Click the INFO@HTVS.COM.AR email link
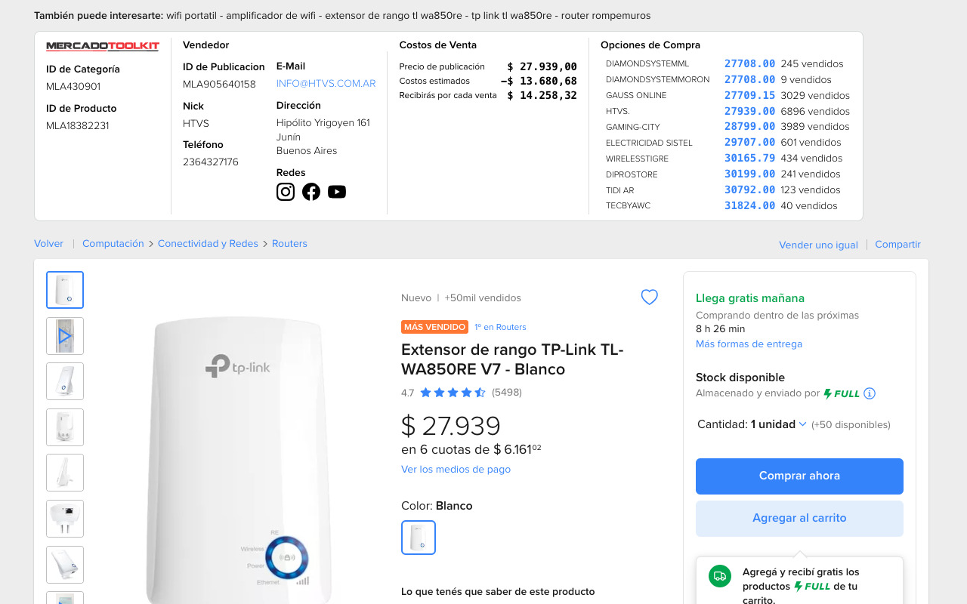Viewport: 967px width, 604px height. [x=326, y=84]
